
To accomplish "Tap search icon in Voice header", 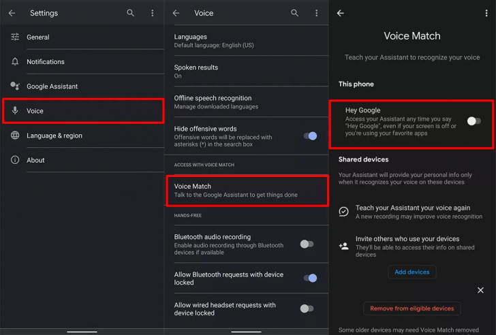I will [x=295, y=13].
